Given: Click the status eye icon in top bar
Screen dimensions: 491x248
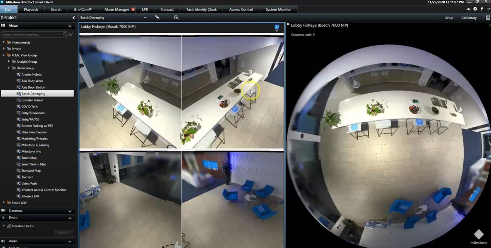Looking at the screenshot, I should point(468,9).
